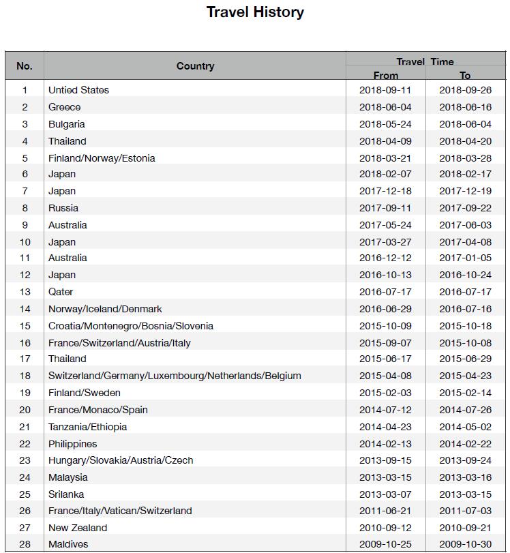This screenshot has height=553, width=510.
Task: Select row number 28 cell
Action: click(x=25, y=544)
